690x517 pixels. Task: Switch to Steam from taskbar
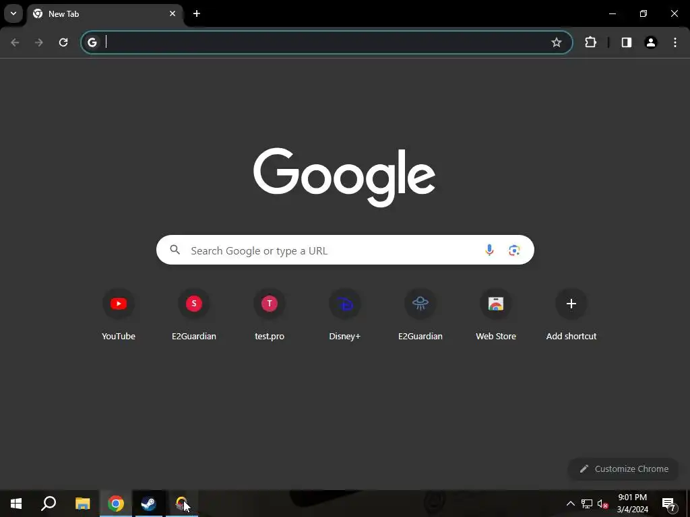pyautogui.click(x=149, y=504)
